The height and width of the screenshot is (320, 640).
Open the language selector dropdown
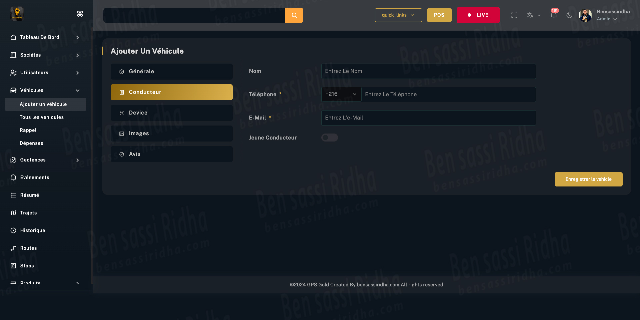pos(533,15)
